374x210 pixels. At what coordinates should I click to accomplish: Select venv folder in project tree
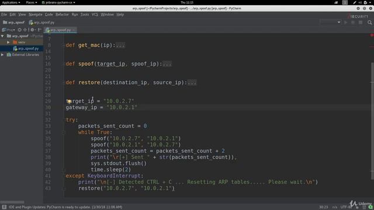(x=19, y=42)
